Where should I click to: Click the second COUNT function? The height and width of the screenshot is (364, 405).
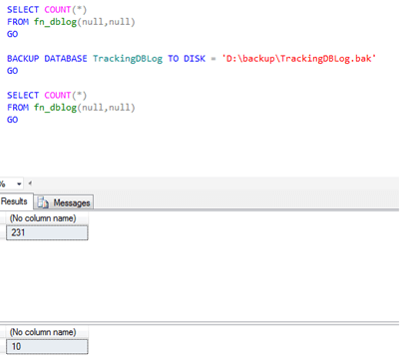point(58,96)
